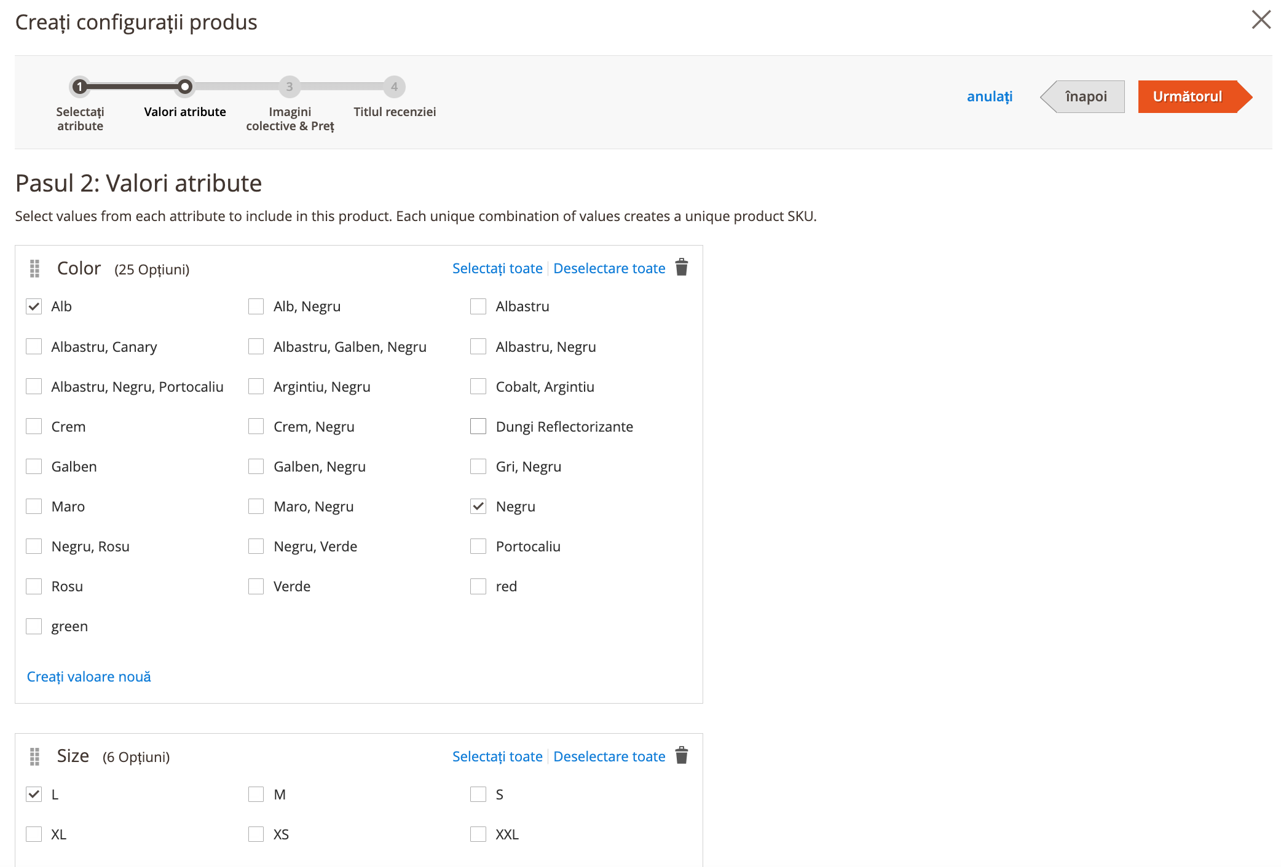Click the anulați cancel link
The height and width of the screenshot is (867, 1281).
tap(989, 96)
